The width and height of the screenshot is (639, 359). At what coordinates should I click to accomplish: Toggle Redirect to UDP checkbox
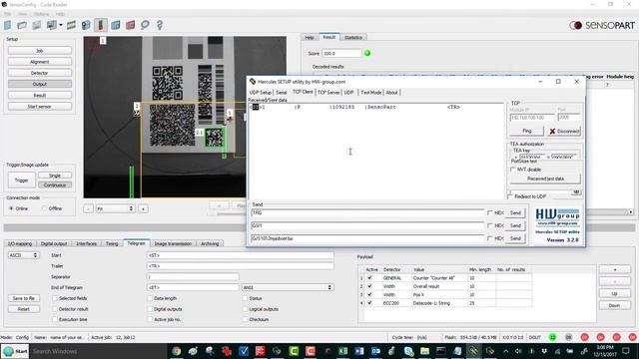tap(510, 196)
